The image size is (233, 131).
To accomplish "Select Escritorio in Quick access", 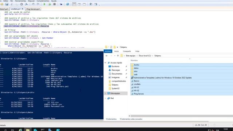I will (115, 66).
